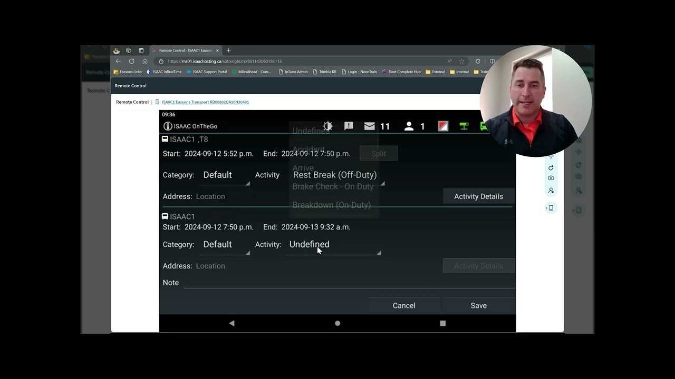Tap the Android home circle button

[337, 323]
